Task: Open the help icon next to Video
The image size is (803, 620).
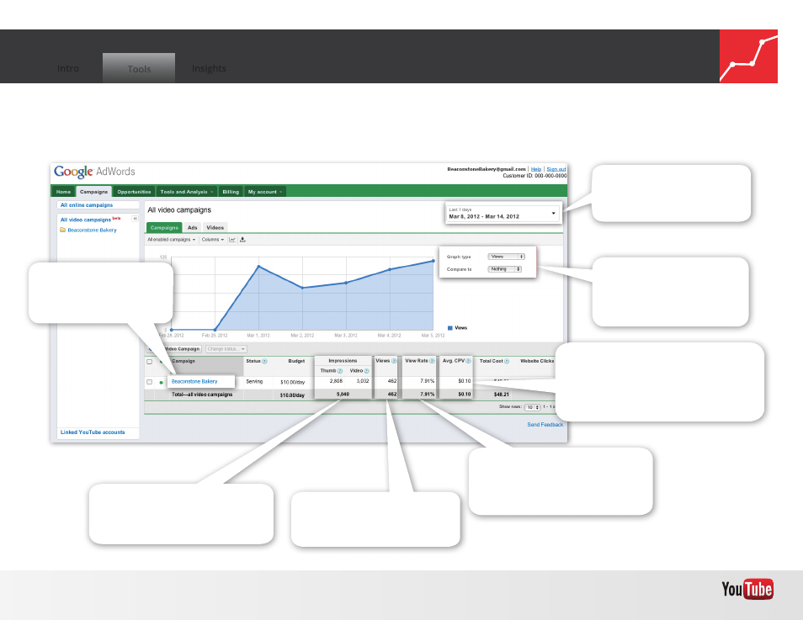Action: coord(367,371)
